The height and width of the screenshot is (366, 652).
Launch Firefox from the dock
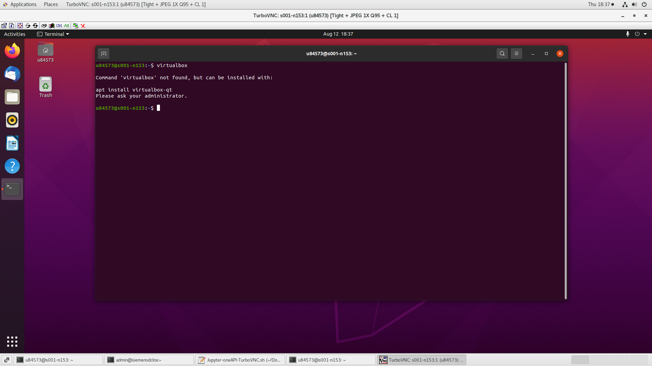[12, 50]
